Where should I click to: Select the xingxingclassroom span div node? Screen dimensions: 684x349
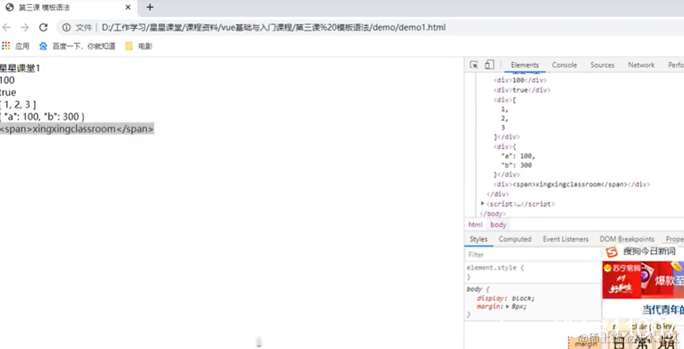pyautogui.click(x=571, y=184)
